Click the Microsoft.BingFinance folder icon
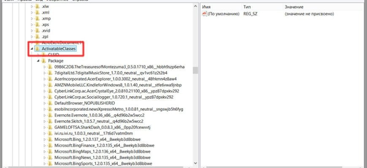 50,146
